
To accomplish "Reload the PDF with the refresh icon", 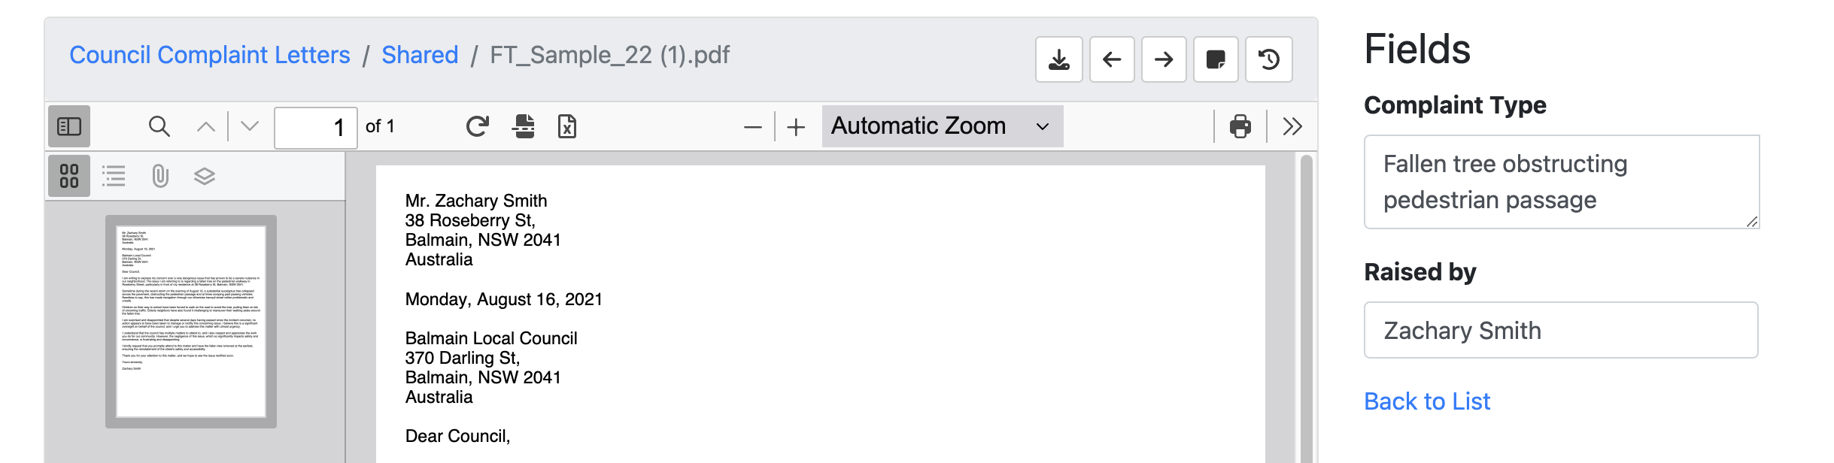I will tap(477, 126).
